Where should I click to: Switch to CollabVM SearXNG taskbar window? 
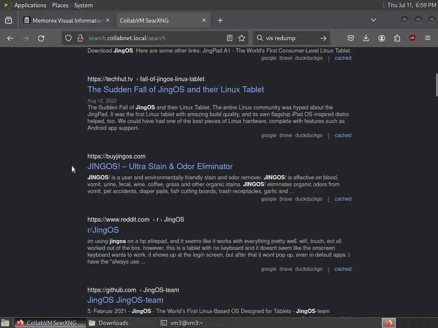click(50, 323)
